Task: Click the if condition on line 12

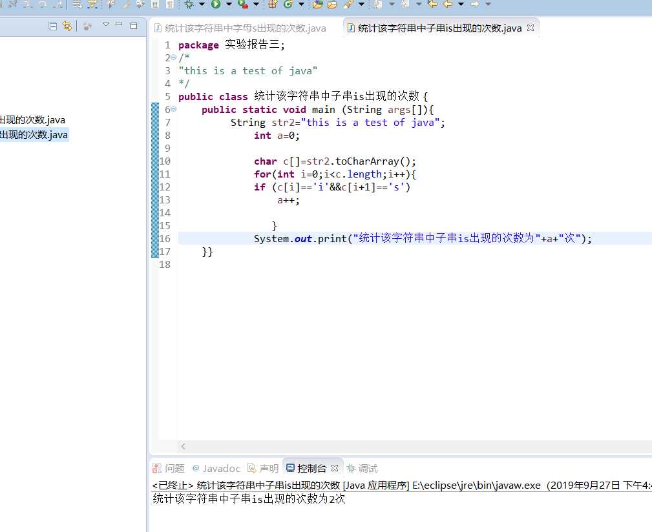Action: [x=332, y=187]
